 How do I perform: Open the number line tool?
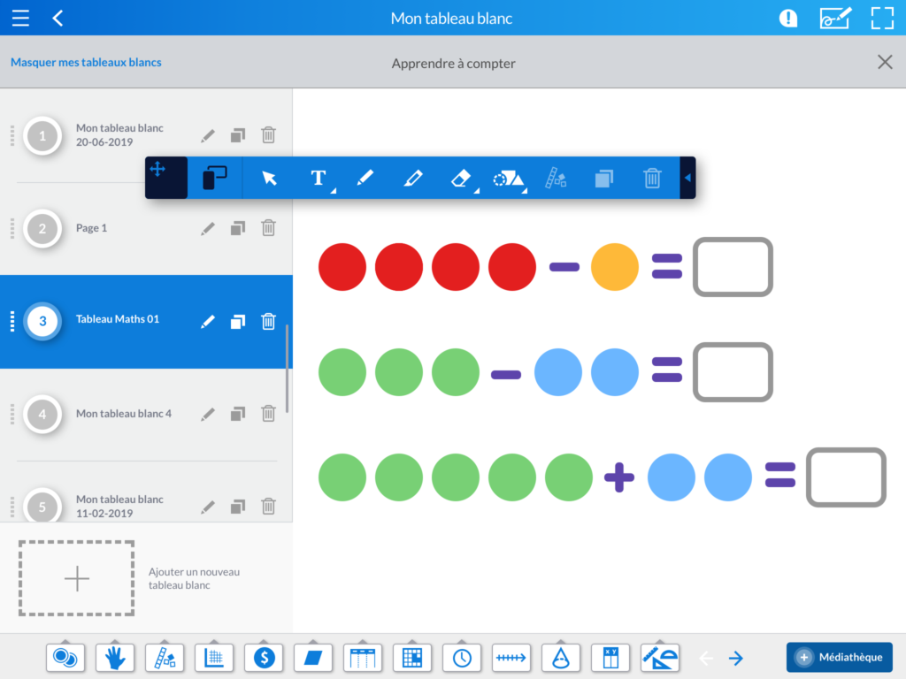tap(511, 657)
